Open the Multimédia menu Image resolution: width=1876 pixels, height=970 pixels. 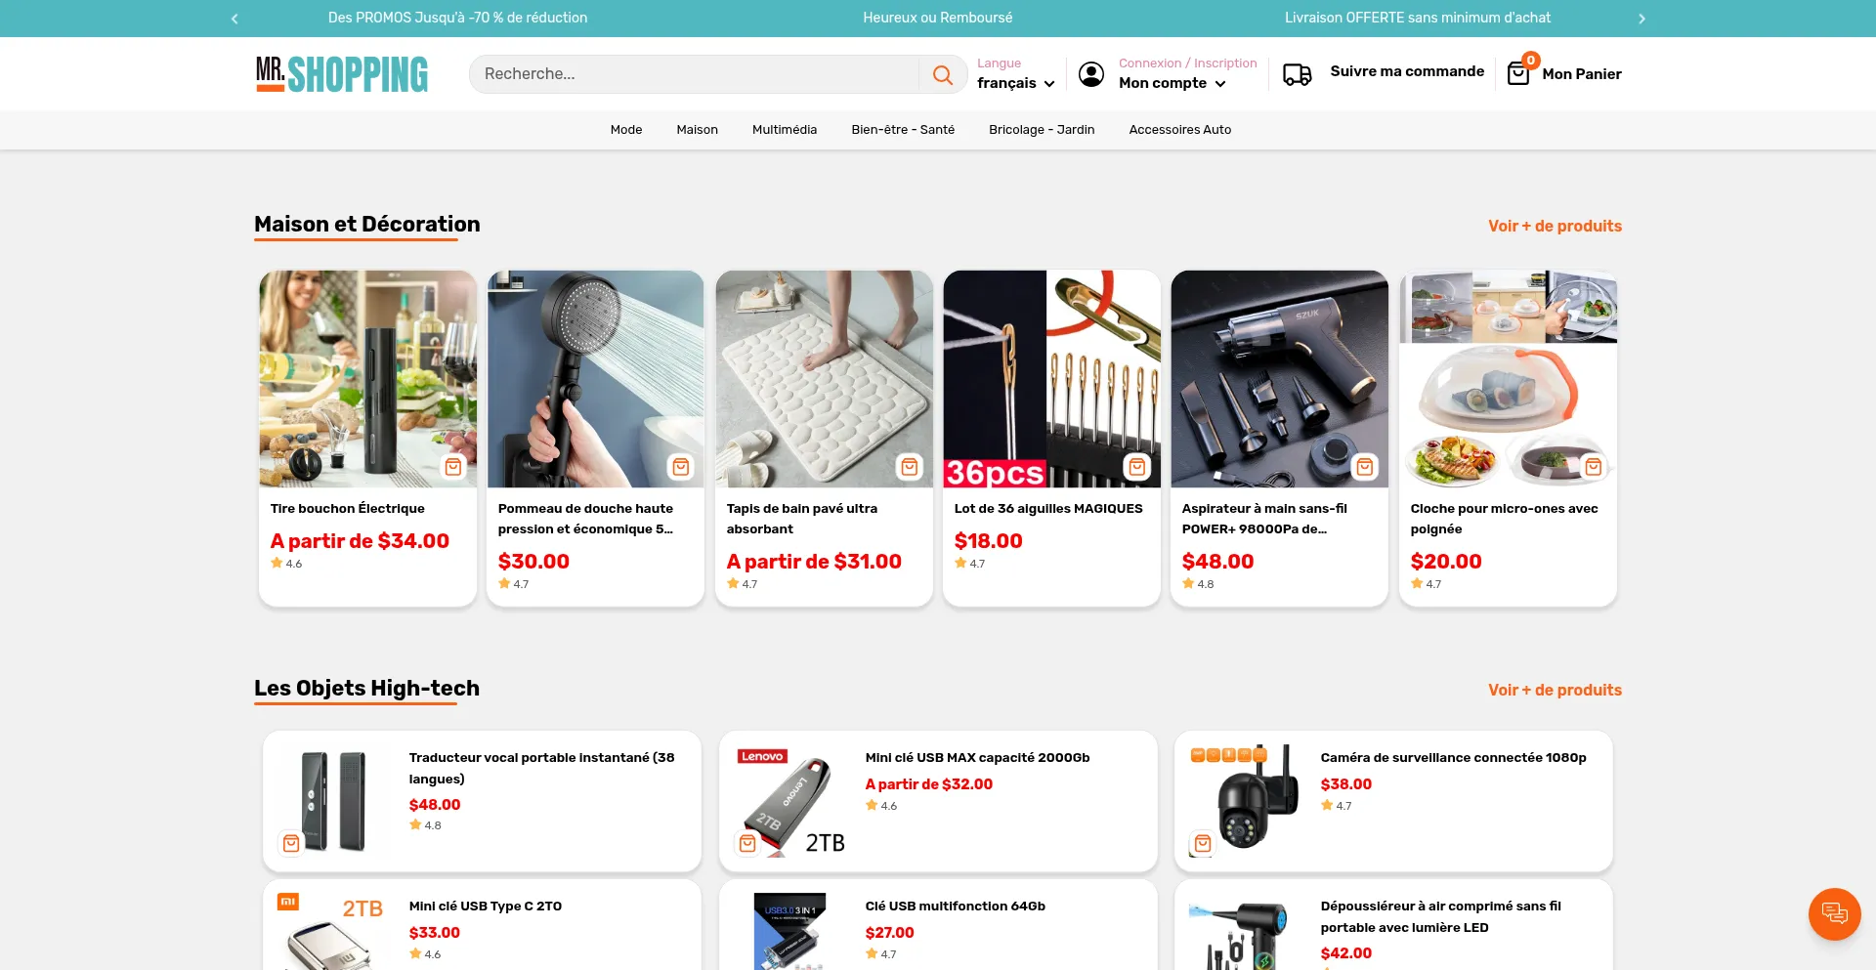click(785, 130)
